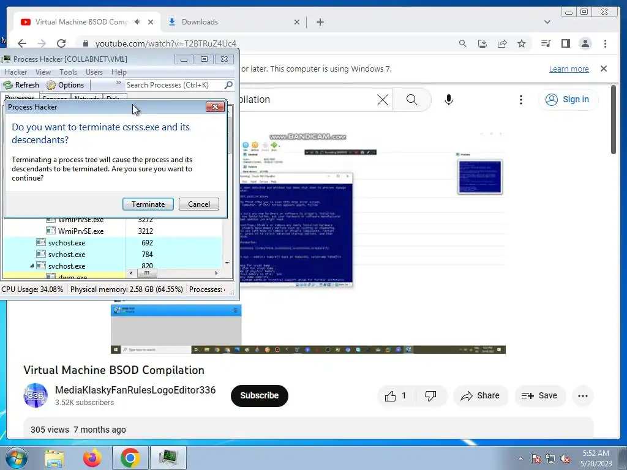Open Chrome media controls icon
This screenshot has width=627, height=470.
[546, 43]
